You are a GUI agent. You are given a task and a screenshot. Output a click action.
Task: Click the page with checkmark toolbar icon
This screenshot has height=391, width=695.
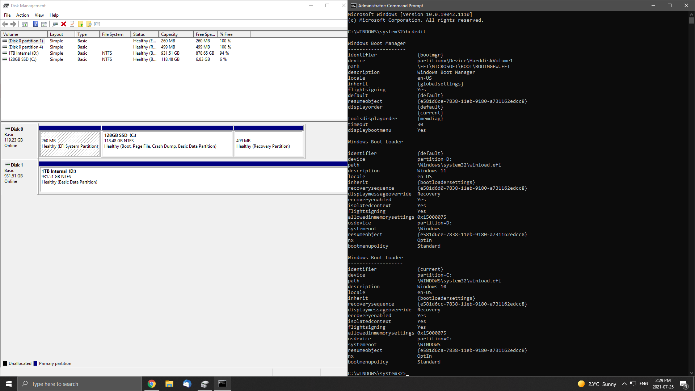(x=72, y=24)
